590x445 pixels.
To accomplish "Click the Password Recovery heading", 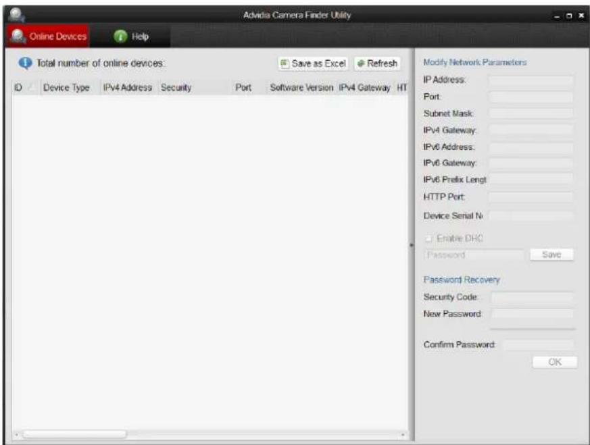I will tap(462, 280).
